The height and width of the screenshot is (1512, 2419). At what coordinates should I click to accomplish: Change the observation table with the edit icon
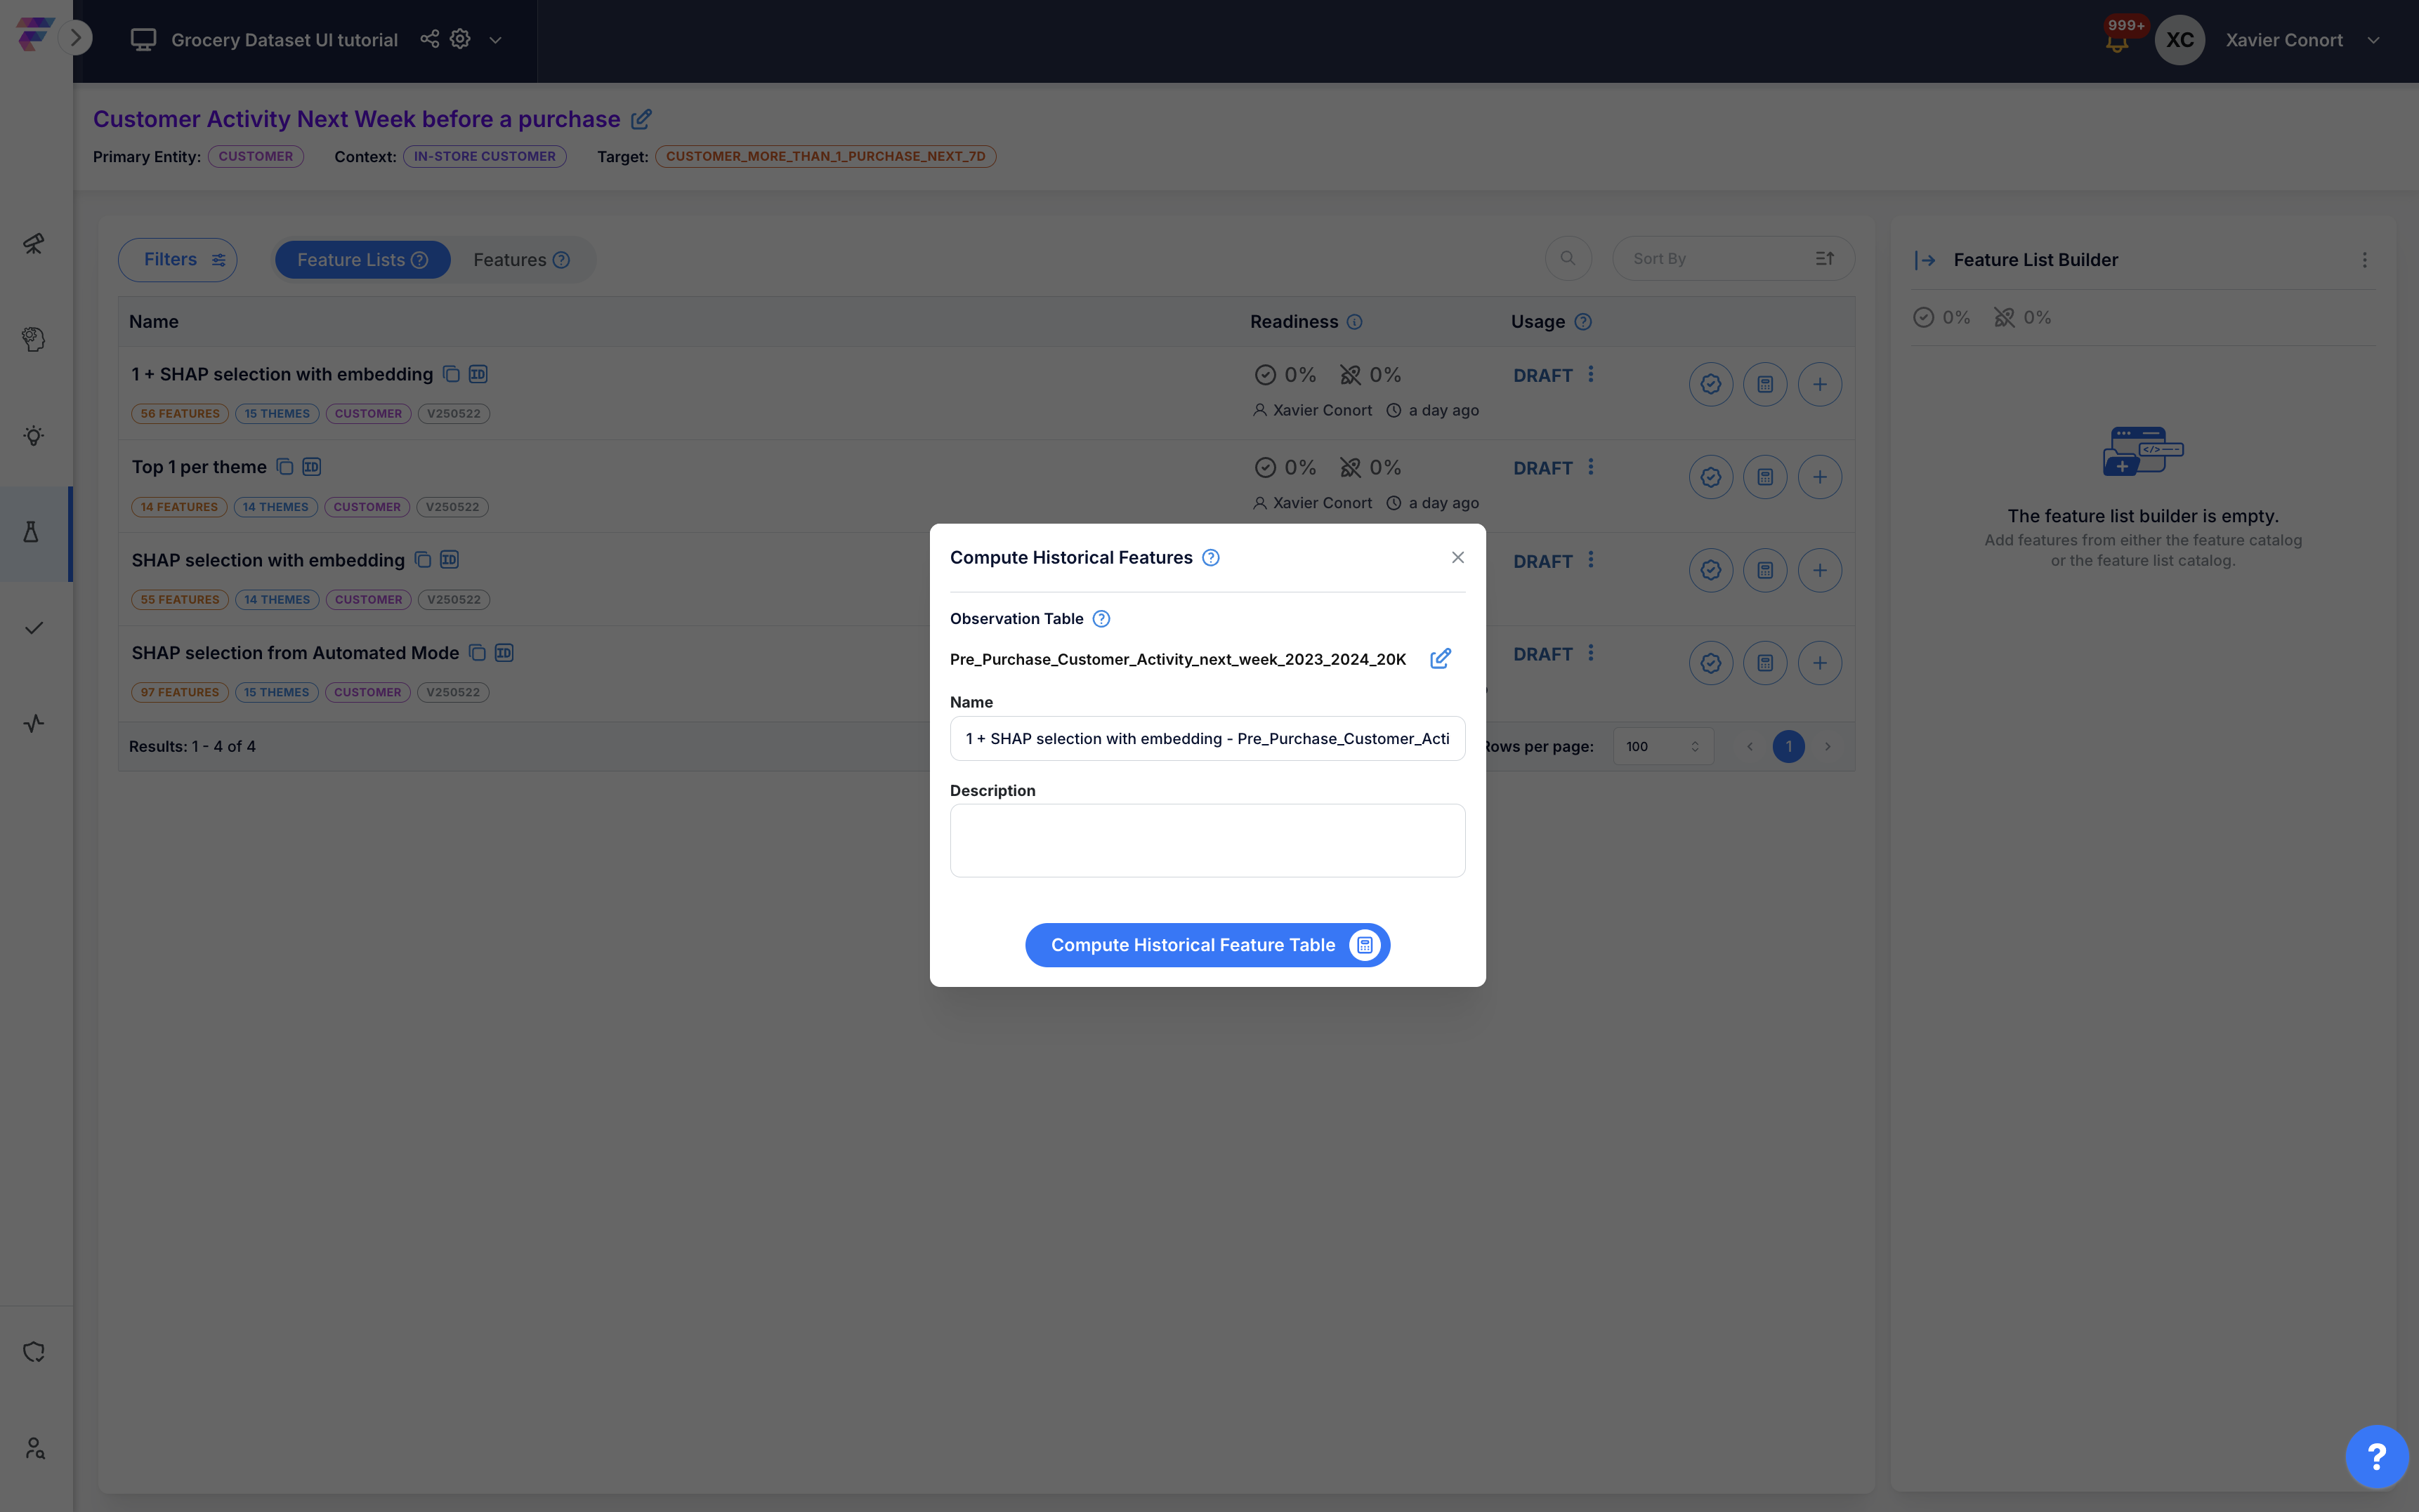tap(1441, 658)
